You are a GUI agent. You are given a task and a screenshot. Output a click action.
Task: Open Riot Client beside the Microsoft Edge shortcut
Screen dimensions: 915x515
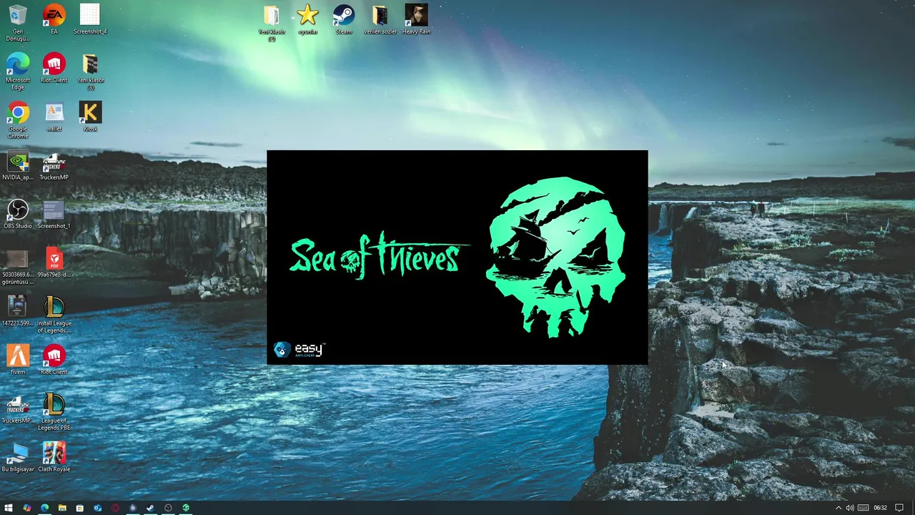[x=54, y=68]
